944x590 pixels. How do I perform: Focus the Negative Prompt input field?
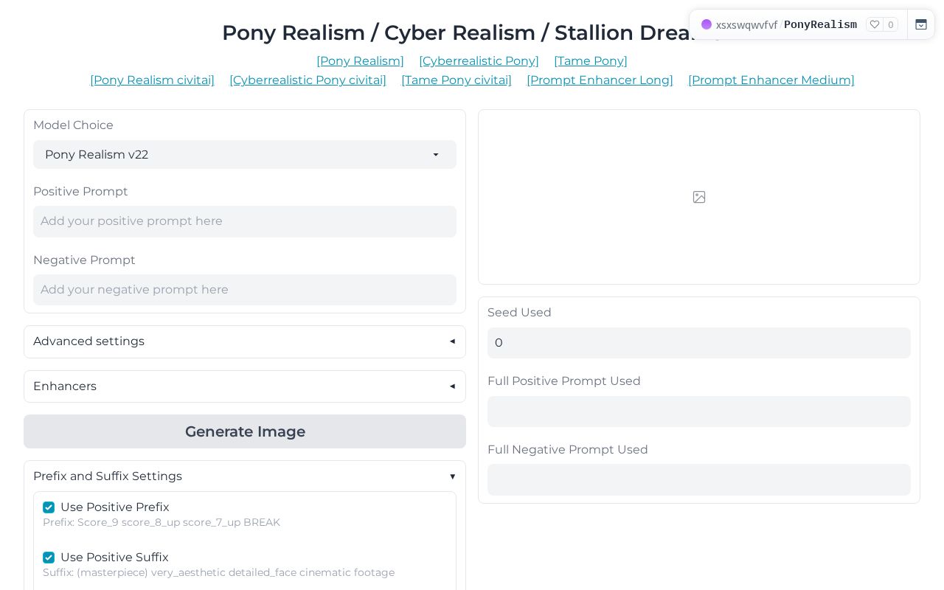[245, 290]
